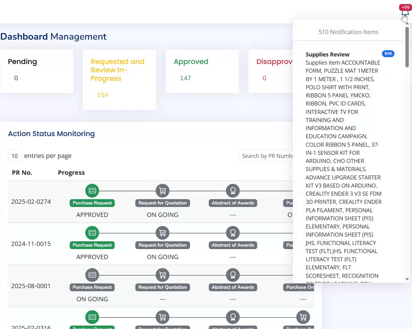Sort by the PR No. column header
412x329 pixels.
pos(22,173)
